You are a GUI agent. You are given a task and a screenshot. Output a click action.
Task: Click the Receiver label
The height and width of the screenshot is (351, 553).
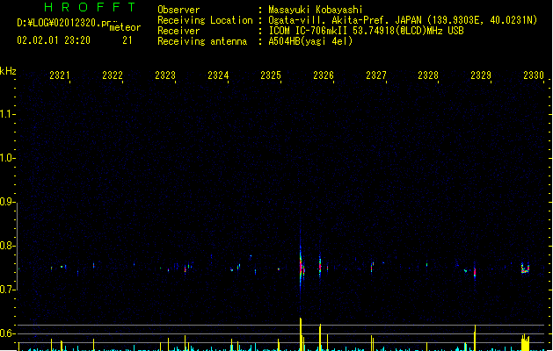tap(178, 31)
